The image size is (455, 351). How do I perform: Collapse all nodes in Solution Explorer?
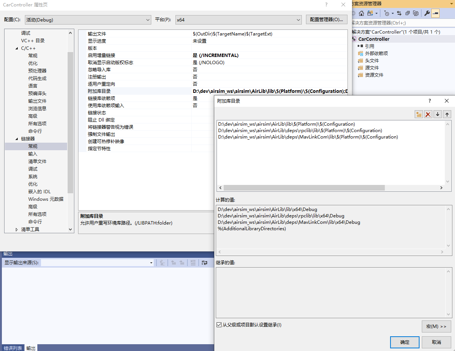tap(407, 13)
